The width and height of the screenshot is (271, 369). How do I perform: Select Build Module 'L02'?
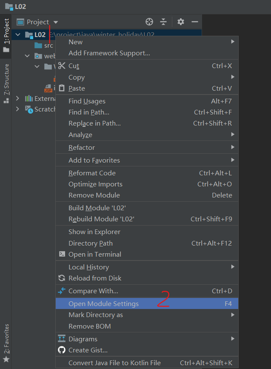tap(147, 208)
